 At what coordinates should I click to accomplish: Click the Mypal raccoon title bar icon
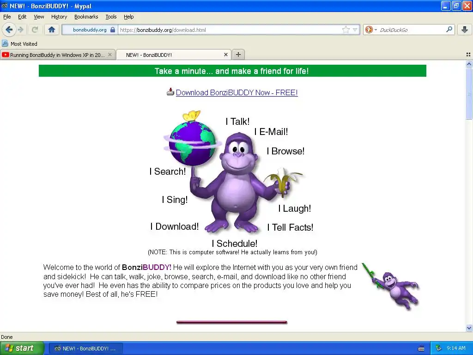(x=4, y=6)
